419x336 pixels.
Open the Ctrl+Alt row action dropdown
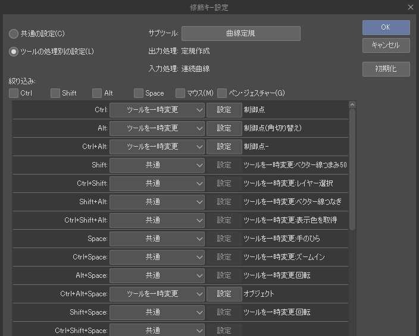[157, 147]
